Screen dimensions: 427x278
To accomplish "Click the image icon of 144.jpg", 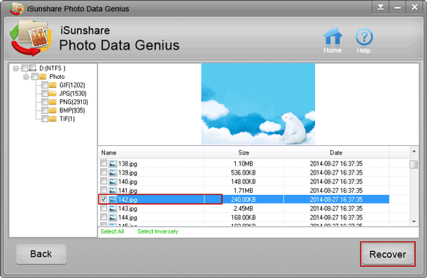I will [113, 217].
